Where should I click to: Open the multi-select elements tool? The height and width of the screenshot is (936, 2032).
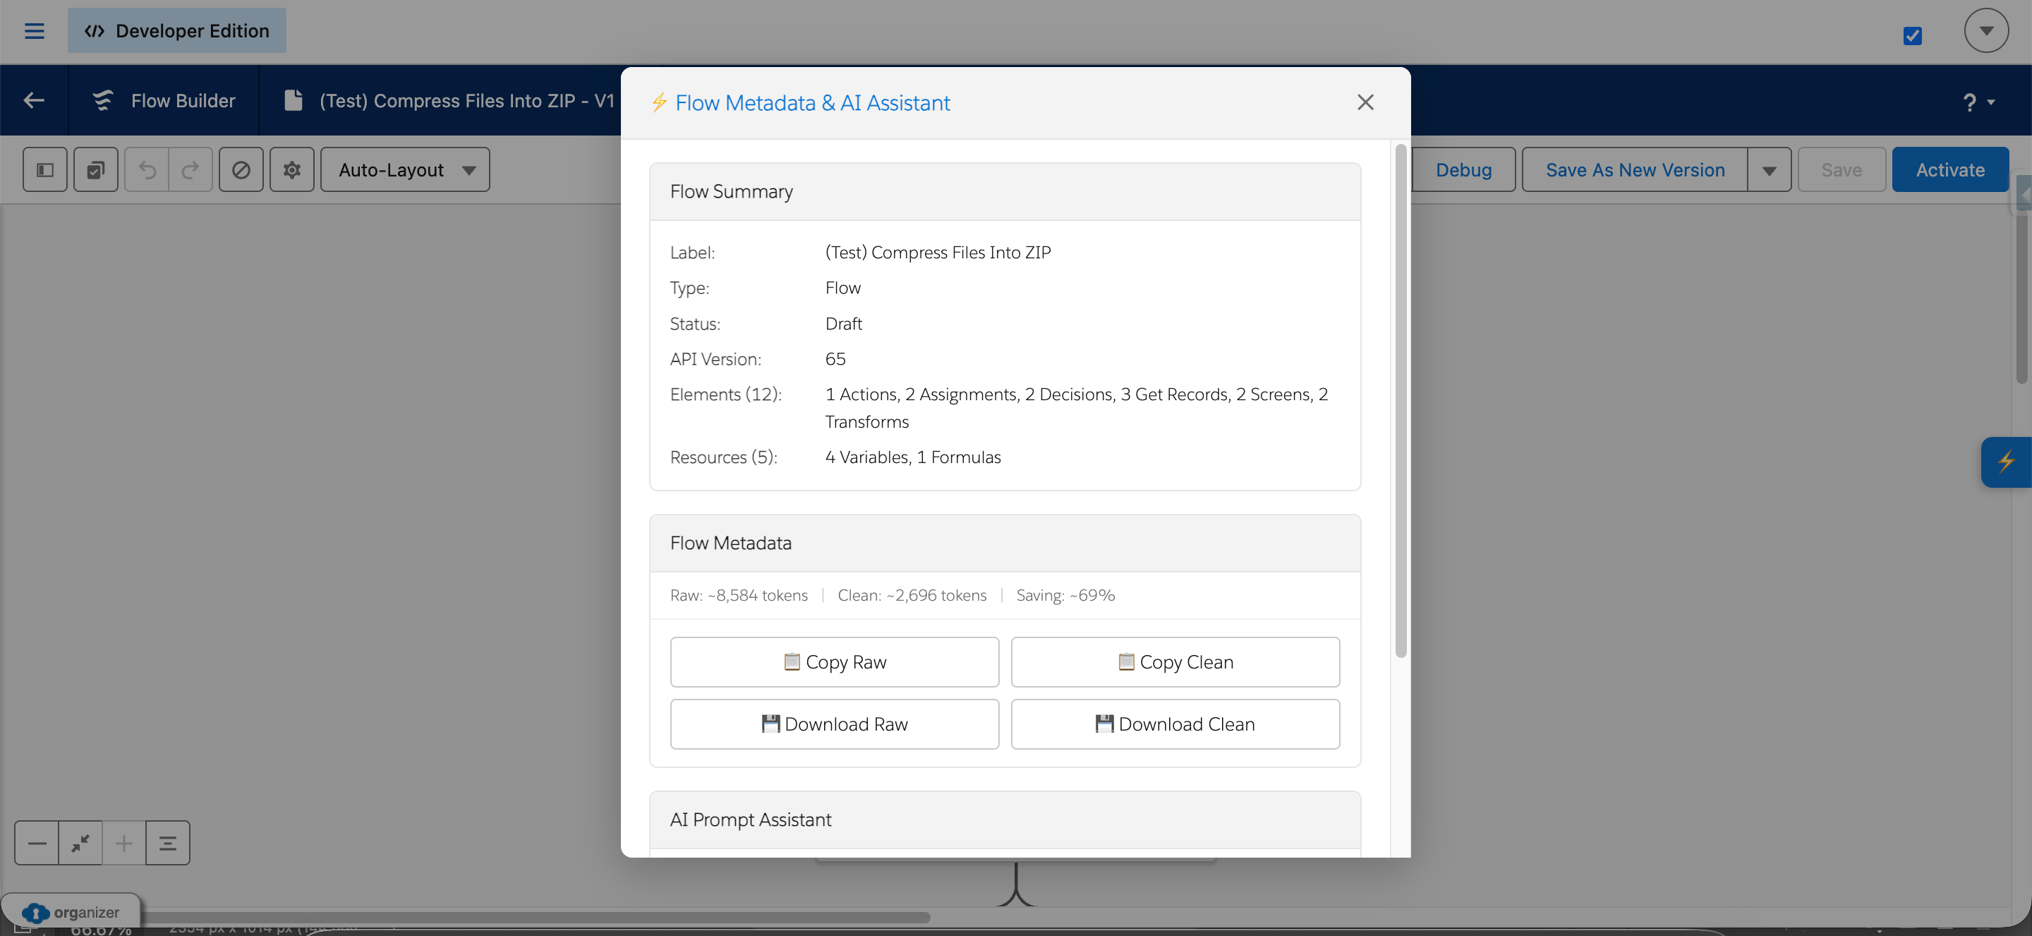point(95,169)
